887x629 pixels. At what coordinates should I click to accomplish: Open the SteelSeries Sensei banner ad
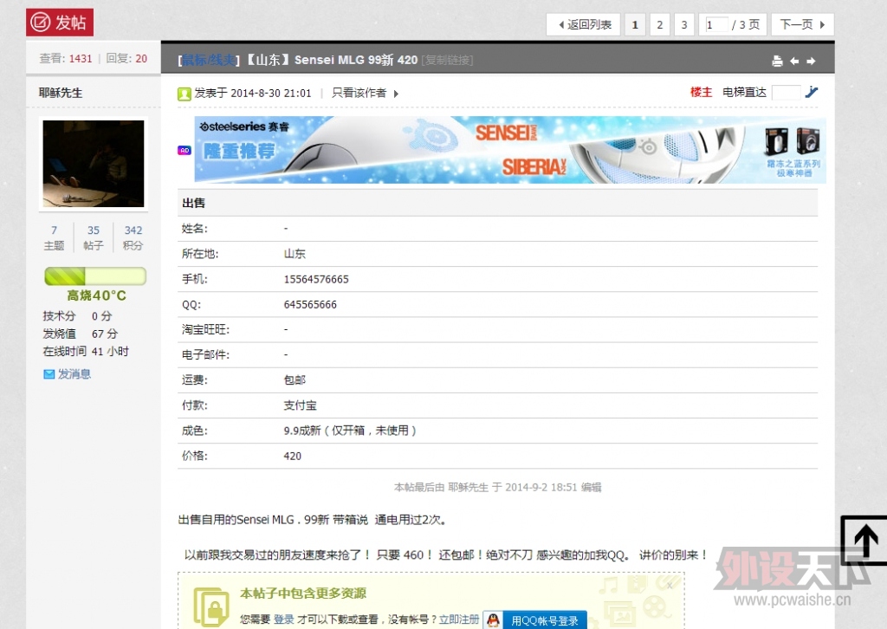(x=509, y=149)
